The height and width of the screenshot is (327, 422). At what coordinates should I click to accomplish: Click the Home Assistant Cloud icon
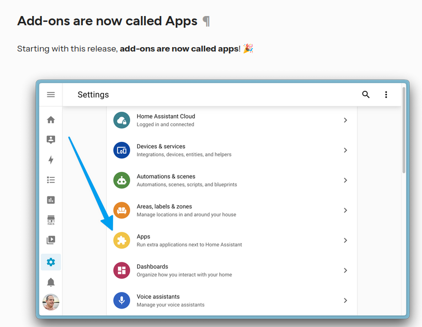[122, 120]
